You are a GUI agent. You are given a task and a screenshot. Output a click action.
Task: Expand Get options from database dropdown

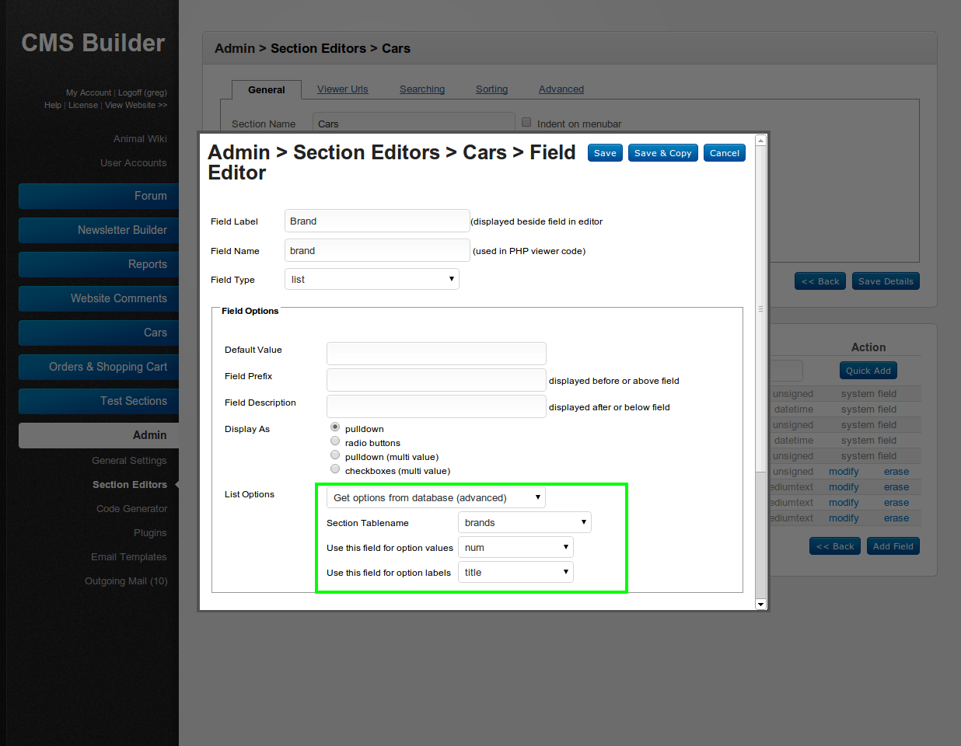[436, 498]
